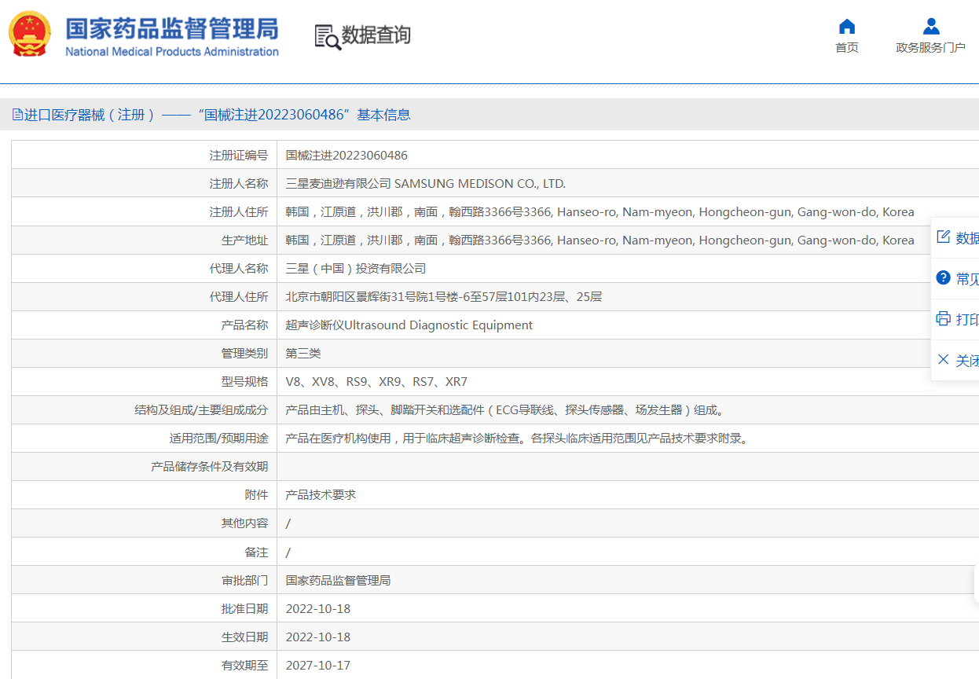Click the 管理类别 label
This screenshot has height=679, width=979.
[x=244, y=354]
